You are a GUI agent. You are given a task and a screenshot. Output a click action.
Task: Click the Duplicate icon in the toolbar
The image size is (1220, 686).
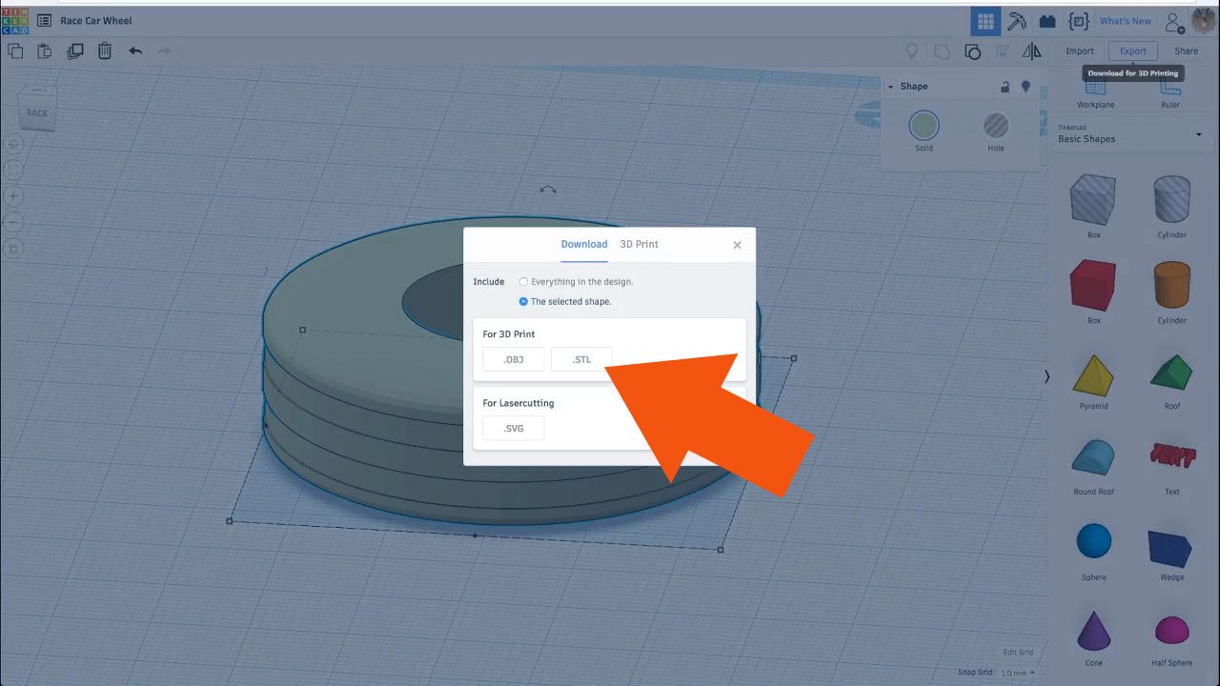(x=75, y=50)
